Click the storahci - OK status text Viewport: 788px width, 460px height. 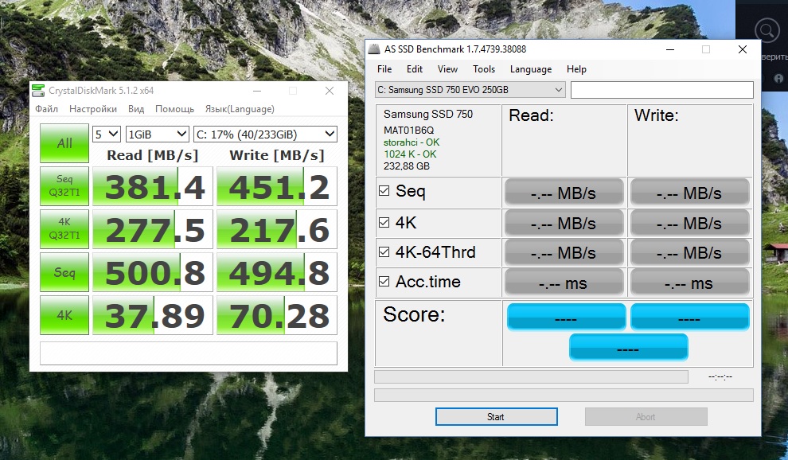412,142
